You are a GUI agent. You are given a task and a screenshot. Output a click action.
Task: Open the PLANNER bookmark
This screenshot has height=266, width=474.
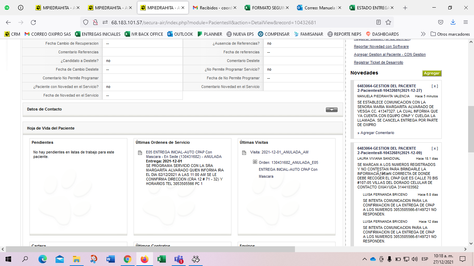click(x=210, y=34)
